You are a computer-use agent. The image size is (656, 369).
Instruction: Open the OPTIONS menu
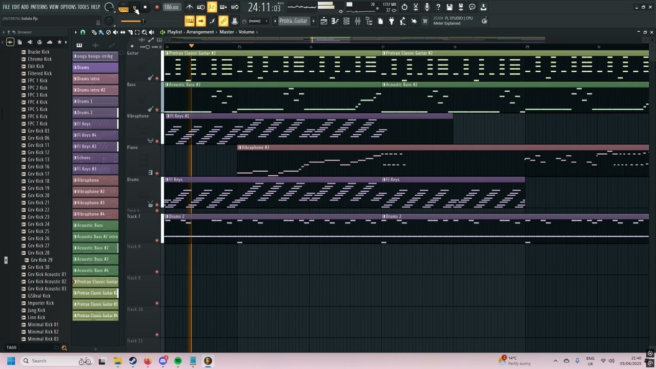(68, 7)
